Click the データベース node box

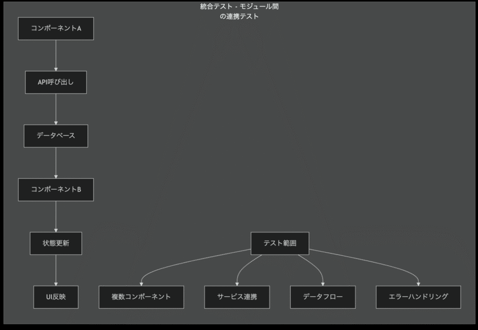tap(56, 136)
